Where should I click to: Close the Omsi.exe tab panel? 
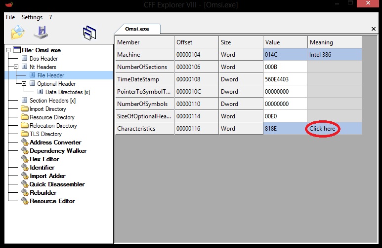[x=373, y=29]
